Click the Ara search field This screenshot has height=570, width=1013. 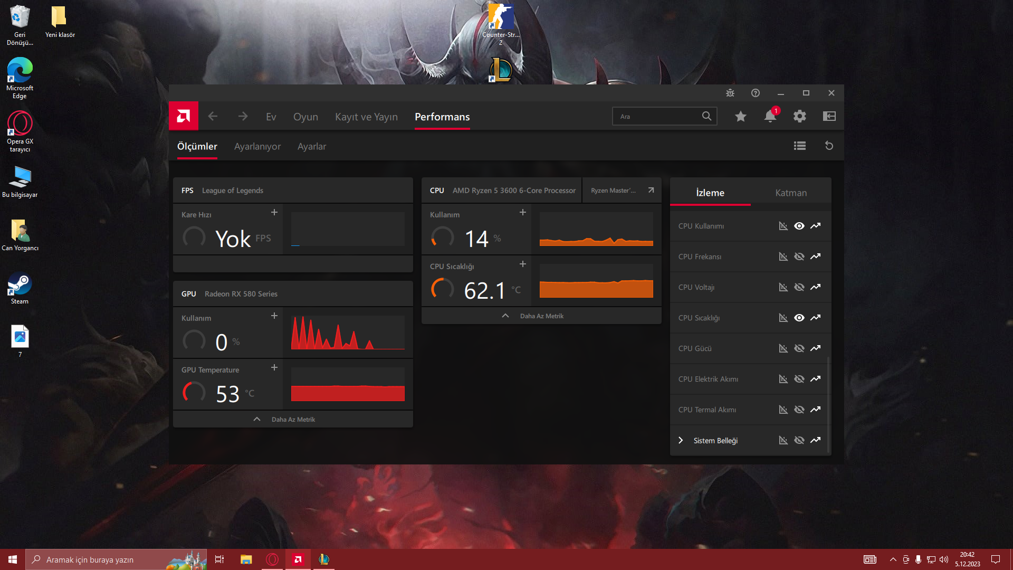point(657,117)
